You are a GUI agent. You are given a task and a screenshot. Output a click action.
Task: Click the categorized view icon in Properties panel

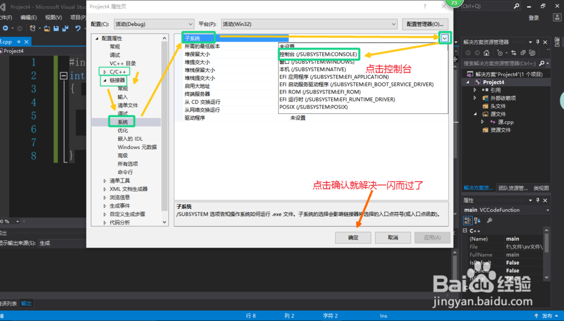(468, 220)
